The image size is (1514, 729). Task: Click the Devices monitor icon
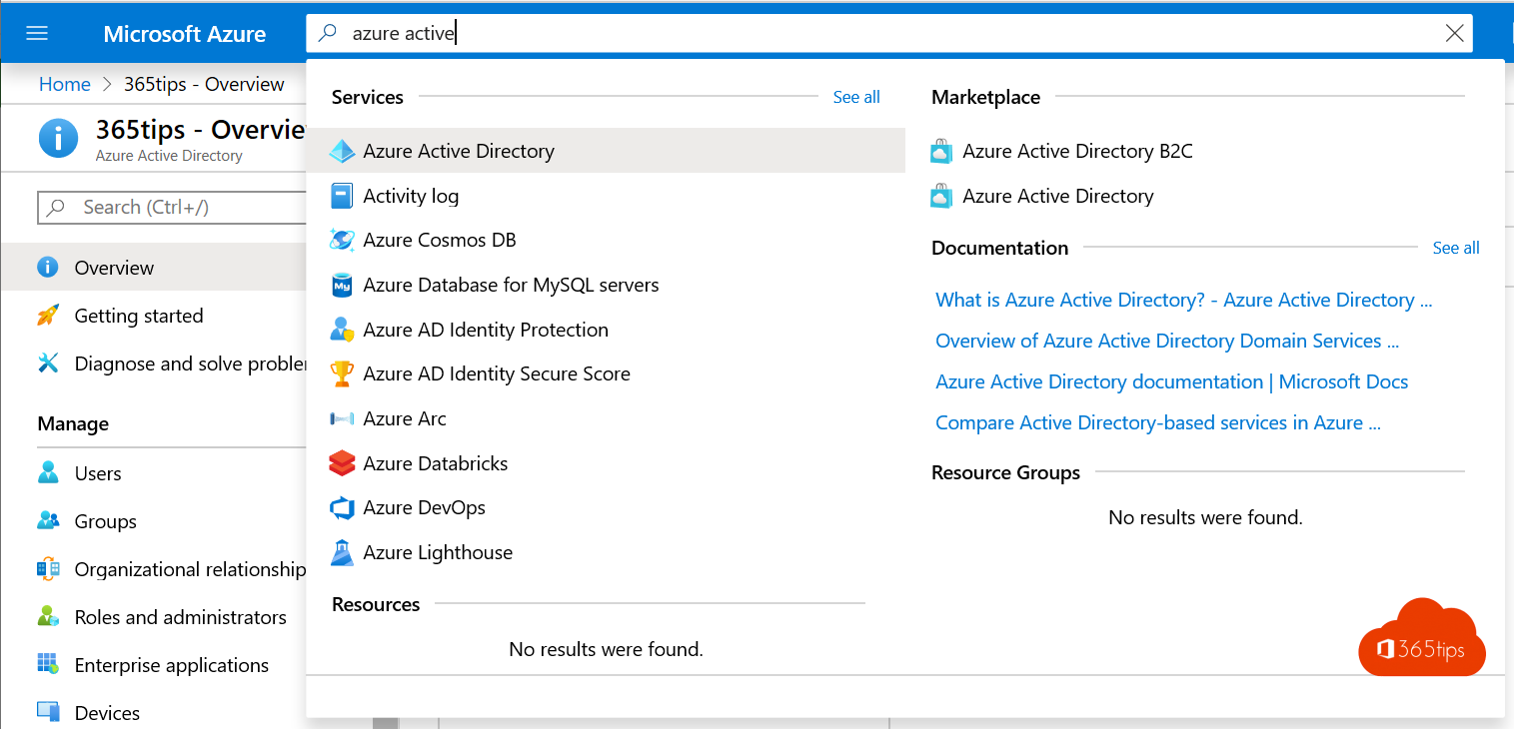pyautogui.click(x=47, y=712)
